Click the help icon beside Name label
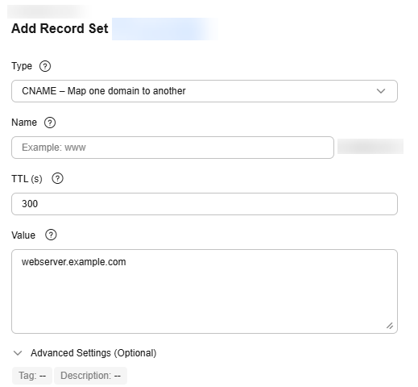418x387 pixels. pos(50,123)
